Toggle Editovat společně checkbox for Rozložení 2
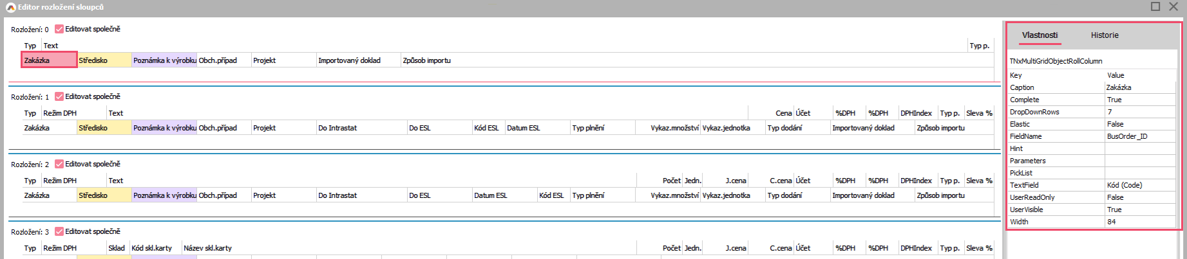 [x=59, y=164]
